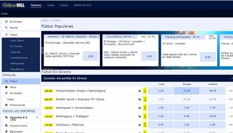233x133 pixels.
Task: Click the Fútbol breadcrumb link
Action: [56, 20]
